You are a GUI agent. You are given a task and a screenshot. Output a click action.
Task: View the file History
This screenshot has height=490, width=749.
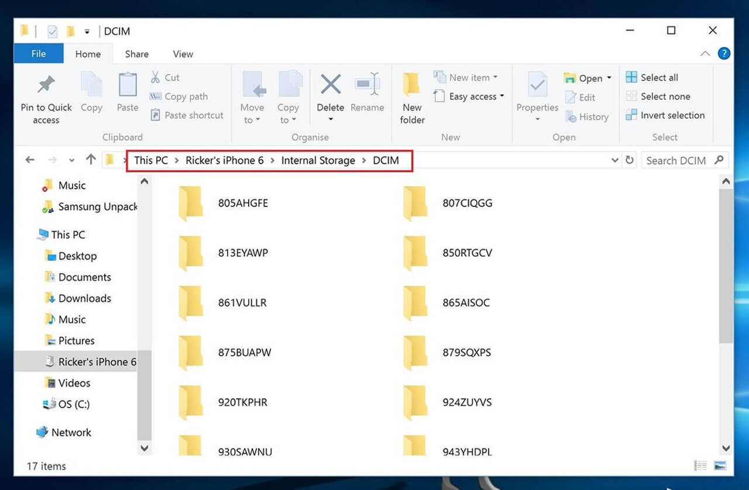point(587,116)
